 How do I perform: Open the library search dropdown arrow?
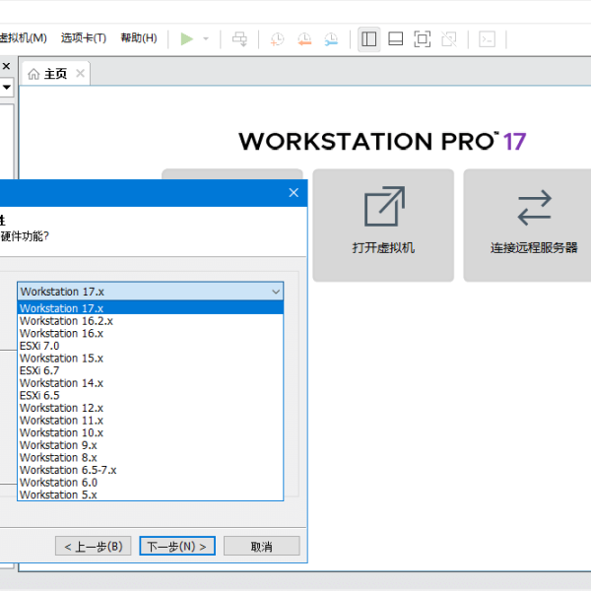pos(7,87)
